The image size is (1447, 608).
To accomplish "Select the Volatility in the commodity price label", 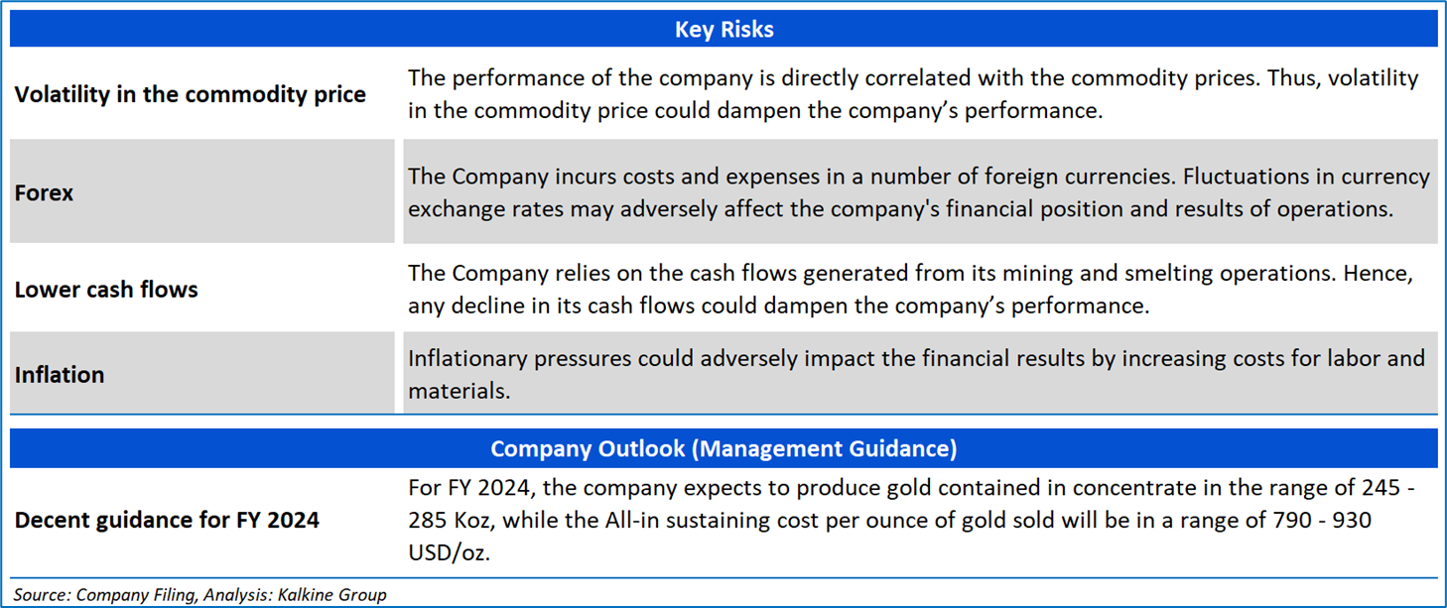I will 190,94.
